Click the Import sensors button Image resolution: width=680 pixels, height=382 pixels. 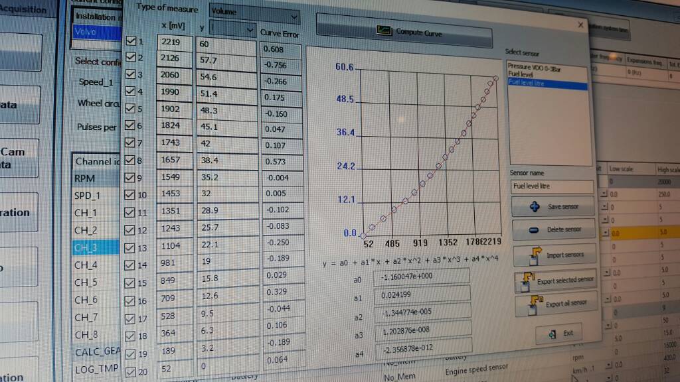(x=554, y=255)
